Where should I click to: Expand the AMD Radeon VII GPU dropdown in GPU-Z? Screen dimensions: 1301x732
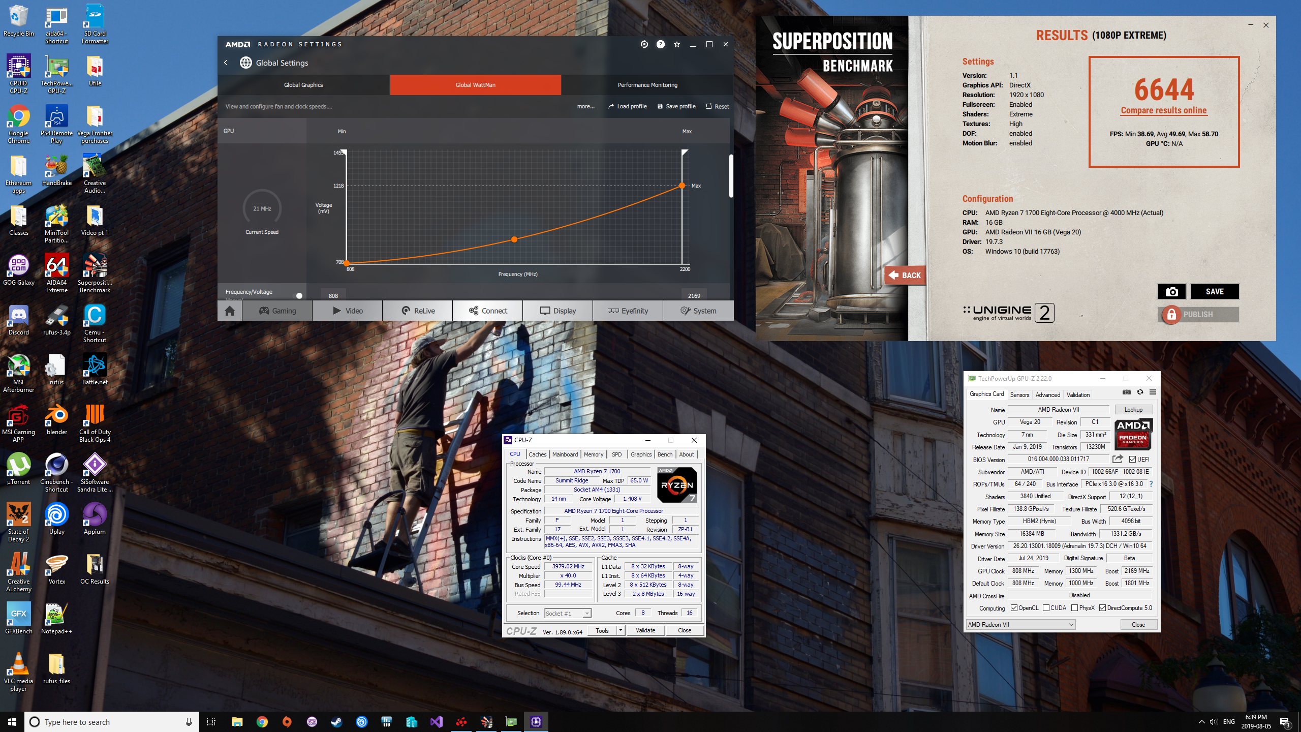coord(1020,625)
